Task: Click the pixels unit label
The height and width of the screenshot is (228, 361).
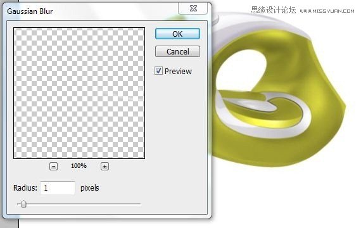Action: click(x=89, y=188)
